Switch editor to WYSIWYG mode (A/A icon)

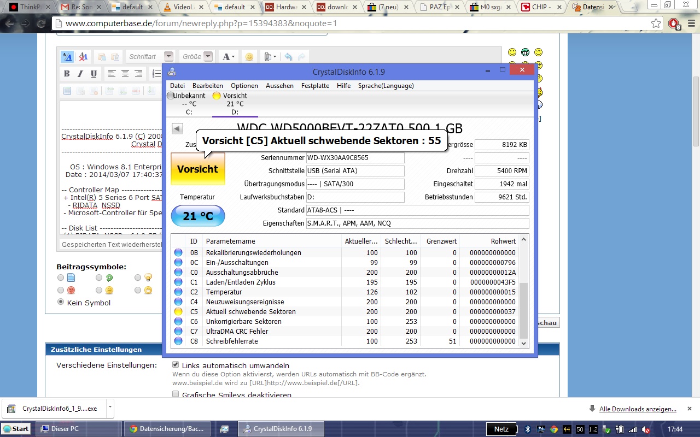[x=67, y=57]
